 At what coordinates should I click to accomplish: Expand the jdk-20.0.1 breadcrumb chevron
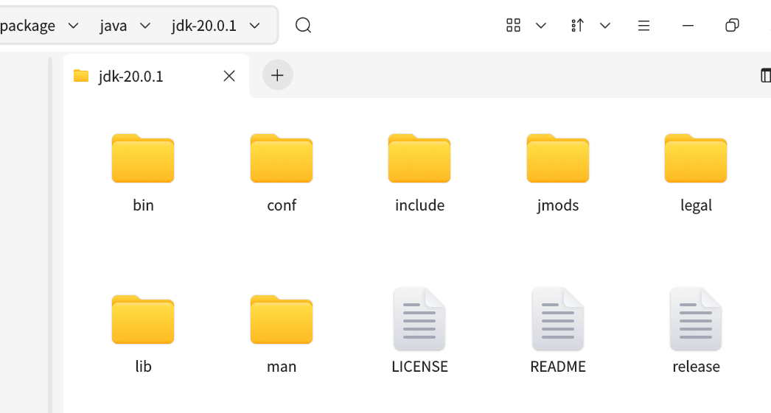pyautogui.click(x=255, y=26)
